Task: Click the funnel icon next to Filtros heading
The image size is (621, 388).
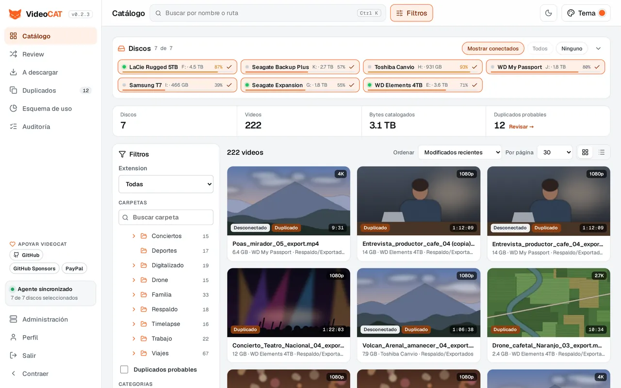Action: point(122,154)
